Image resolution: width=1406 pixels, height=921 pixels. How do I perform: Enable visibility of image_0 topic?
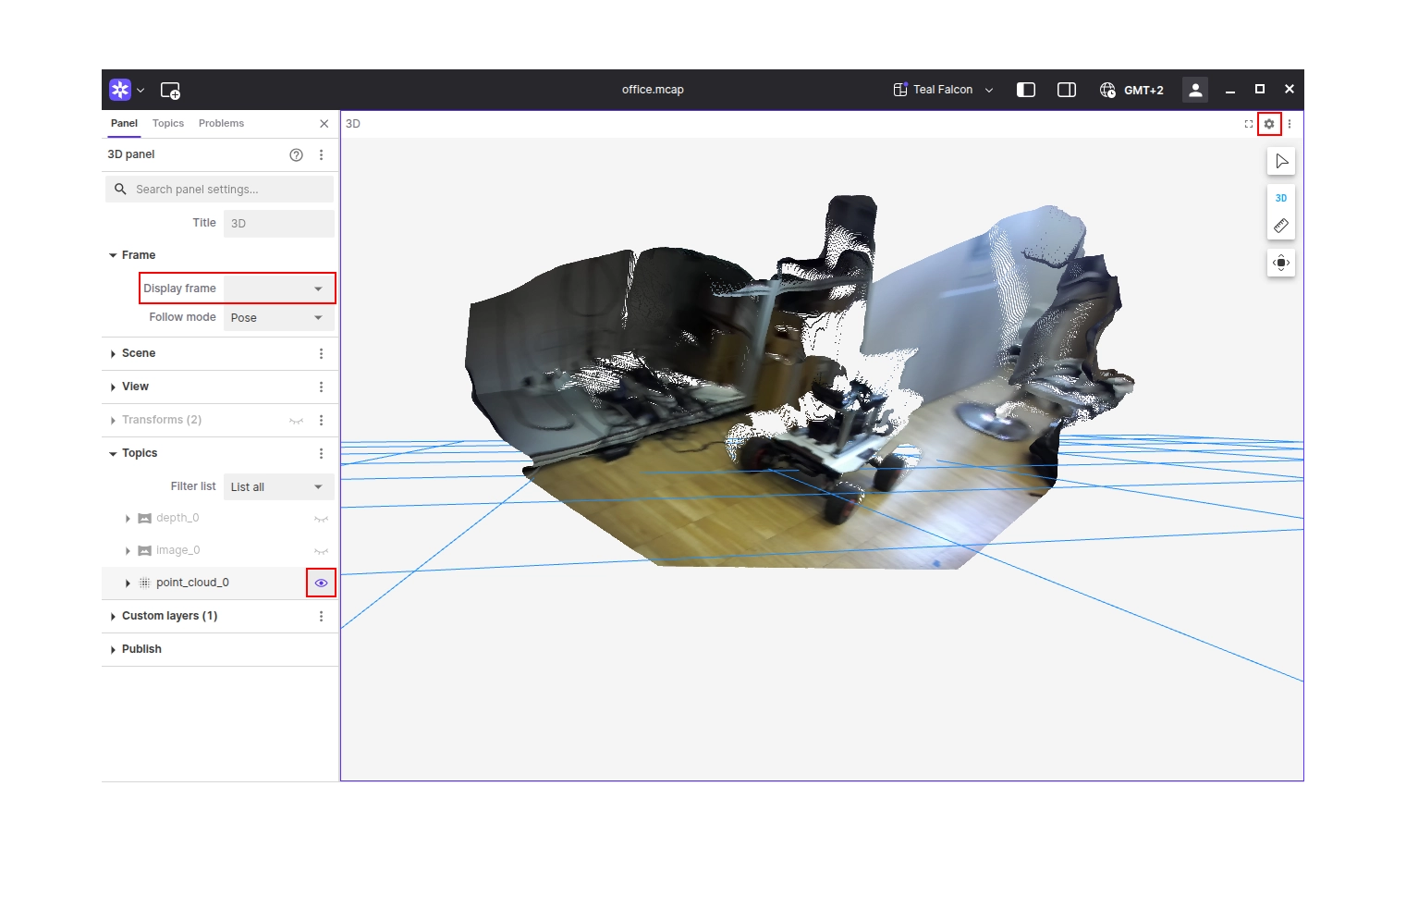(321, 549)
